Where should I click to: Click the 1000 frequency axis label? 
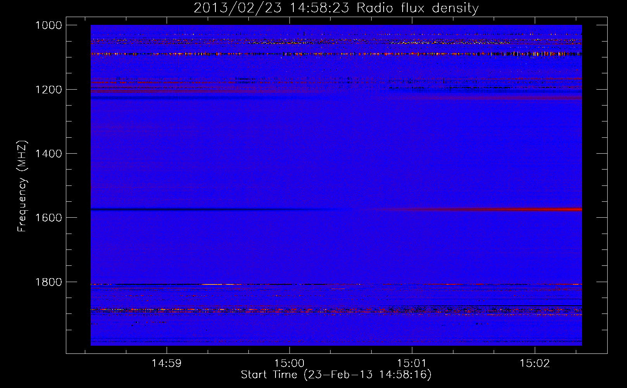pyautogui.click(x=48, y=25)
